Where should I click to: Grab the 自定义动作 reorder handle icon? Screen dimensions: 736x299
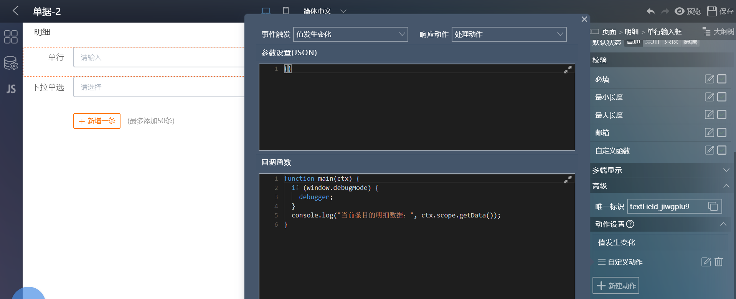tap(602, 262)
